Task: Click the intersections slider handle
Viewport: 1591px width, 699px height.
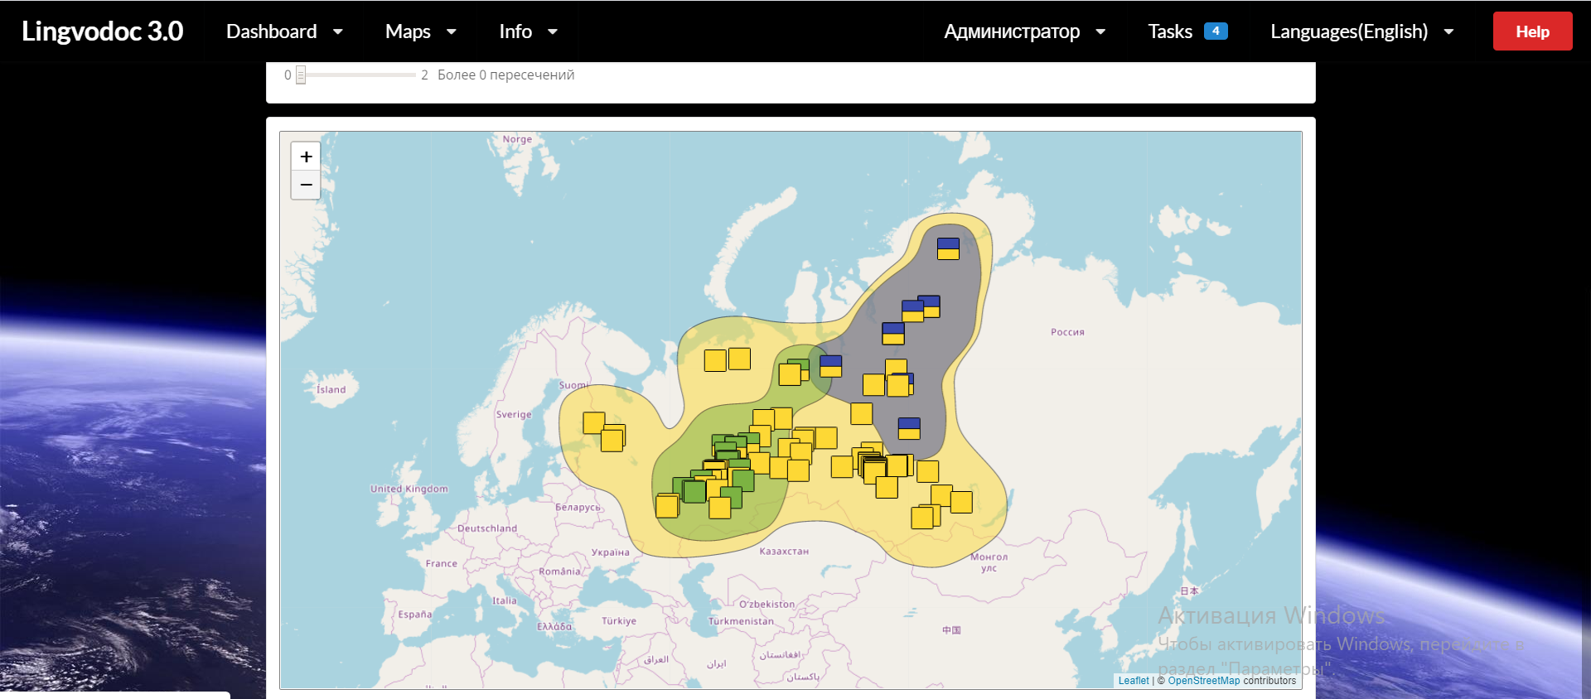Action: point(301,75)
